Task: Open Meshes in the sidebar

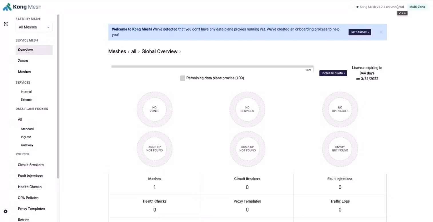Action: [24, 72]
